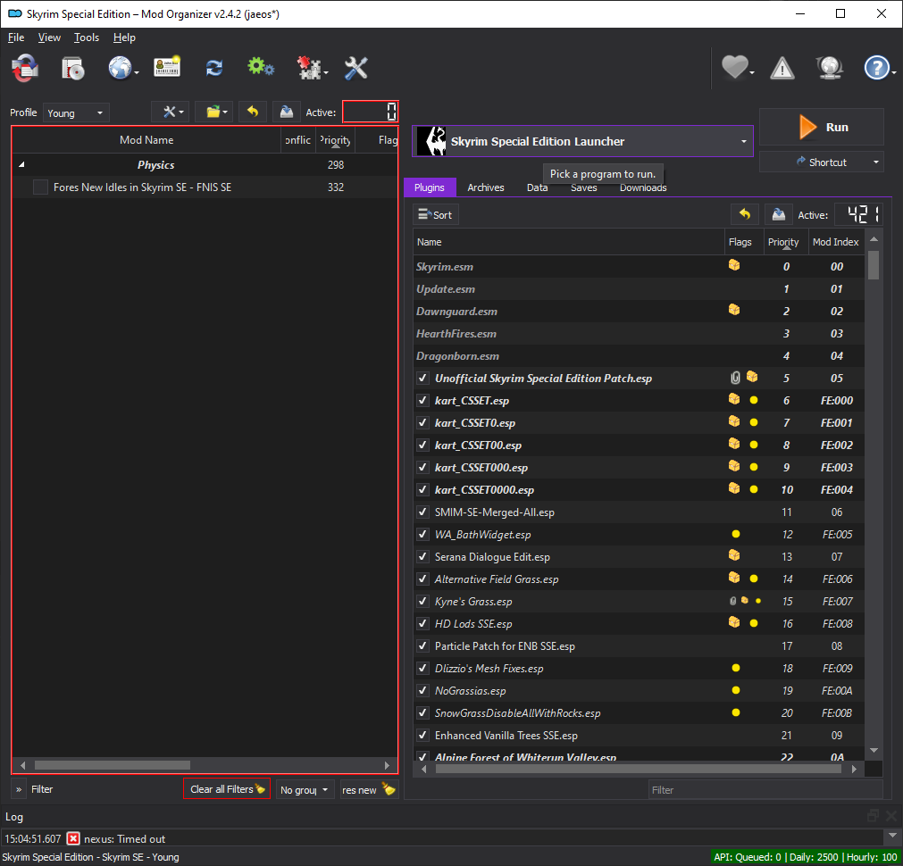Click yellow light flag on WA_BathWidget.esp
903x866 pixels.
click(x=736, y=535)
